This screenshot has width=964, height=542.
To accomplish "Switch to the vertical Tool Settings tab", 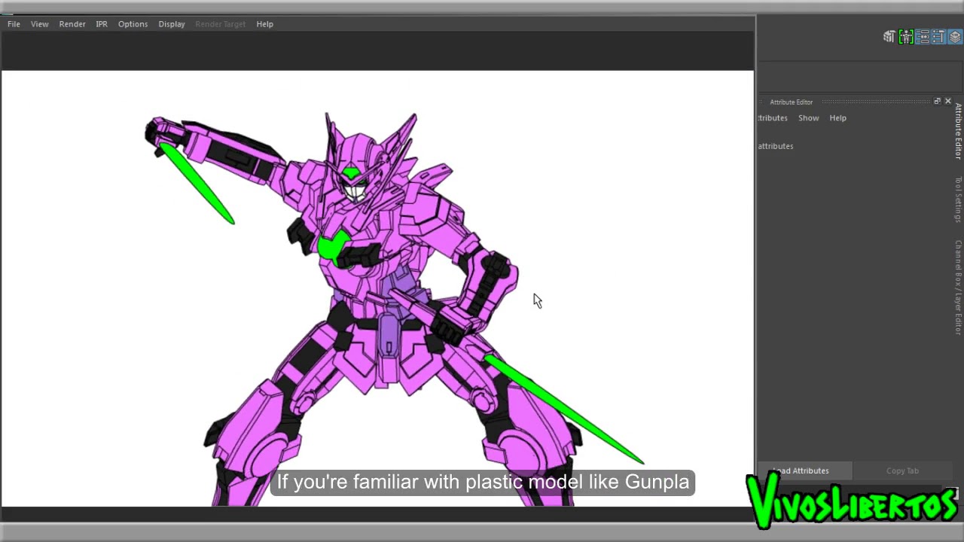I will tap(958, 199).
